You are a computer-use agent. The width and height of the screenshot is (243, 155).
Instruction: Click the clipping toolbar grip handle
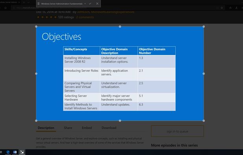coord(39,4)
